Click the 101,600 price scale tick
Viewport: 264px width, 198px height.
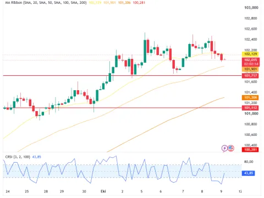[x=251, y=82]
